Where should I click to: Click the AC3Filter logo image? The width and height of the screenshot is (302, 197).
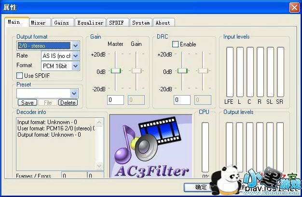coord(151,146)
